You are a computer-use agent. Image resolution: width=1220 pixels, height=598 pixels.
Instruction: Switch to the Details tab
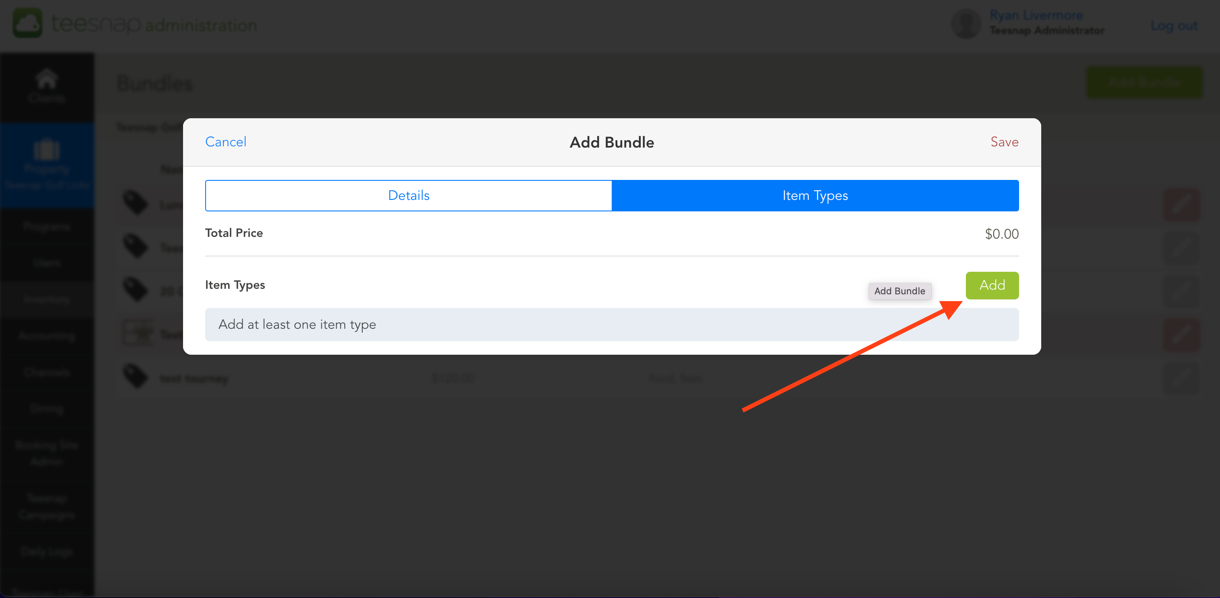pyautogui.click(x=409, y=195)
